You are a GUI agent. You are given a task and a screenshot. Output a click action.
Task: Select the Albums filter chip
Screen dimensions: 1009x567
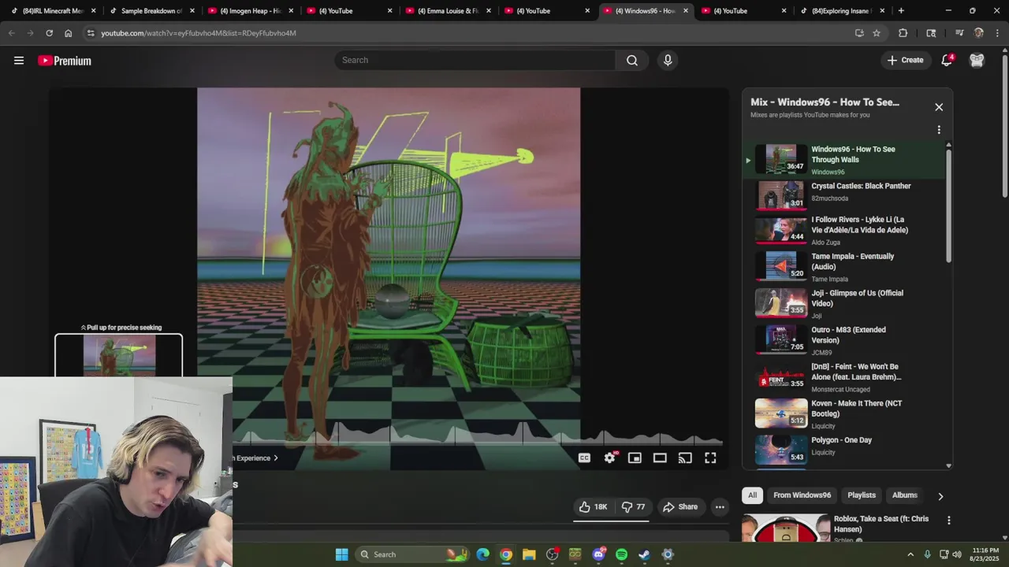point(904,495)
